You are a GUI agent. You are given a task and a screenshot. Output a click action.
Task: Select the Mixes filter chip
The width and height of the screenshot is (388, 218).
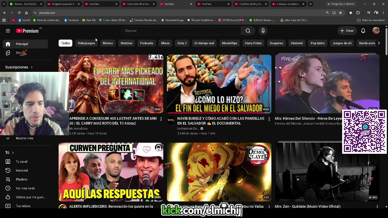(165, 43)
